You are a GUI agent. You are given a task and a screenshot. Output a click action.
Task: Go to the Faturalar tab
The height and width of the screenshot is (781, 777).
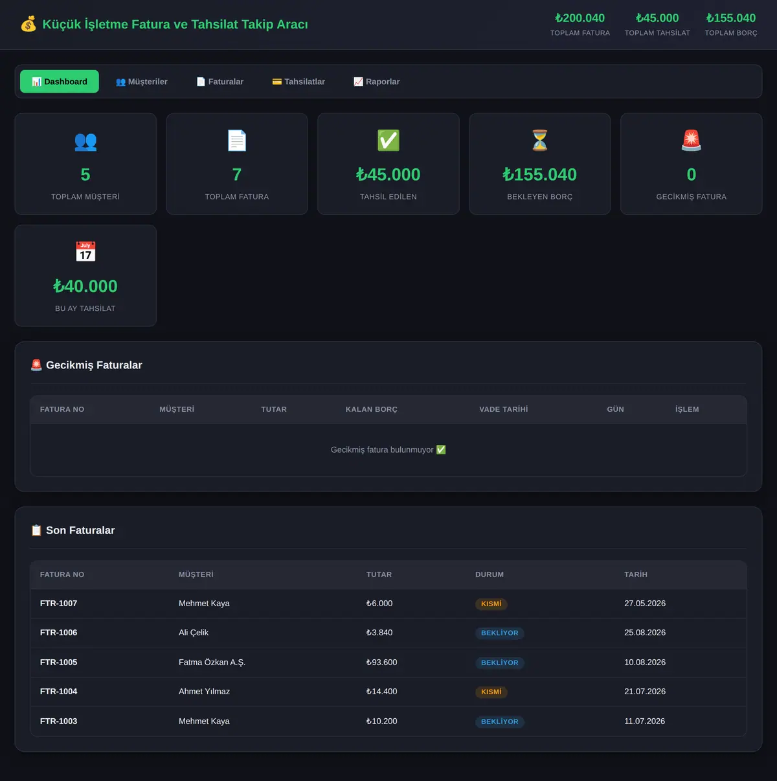click(220, 82)
